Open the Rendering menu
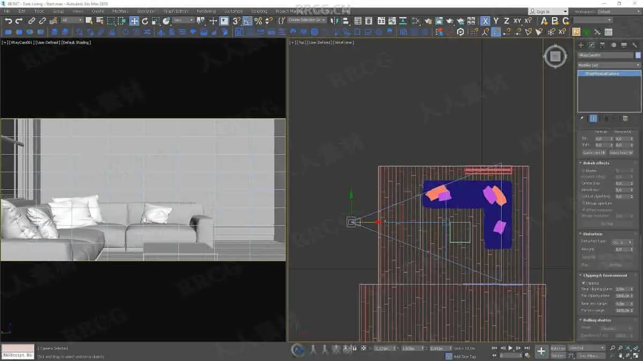 [x=206, y=11]
